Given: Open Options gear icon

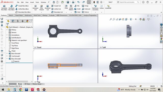Looking at the screenshot, I should (x=101, y=2).
